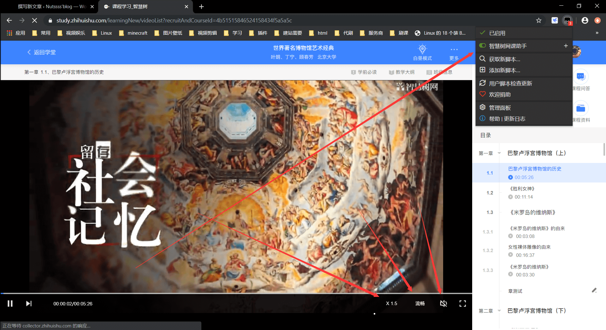Expand 智慧树网课助手 script plus button

(566, 46)
